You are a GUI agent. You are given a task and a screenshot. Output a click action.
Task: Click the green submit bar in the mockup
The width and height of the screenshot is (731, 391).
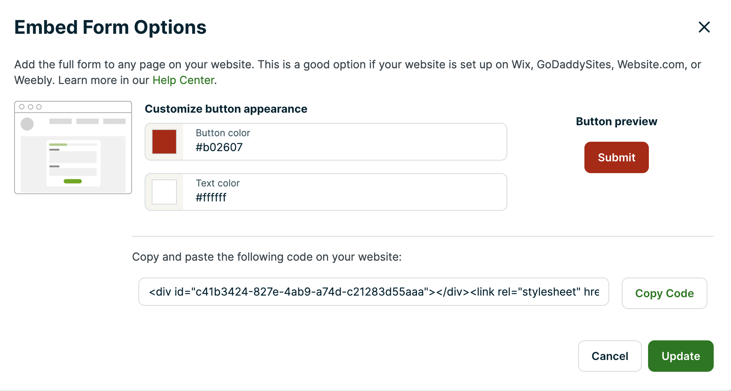[73, 181]
